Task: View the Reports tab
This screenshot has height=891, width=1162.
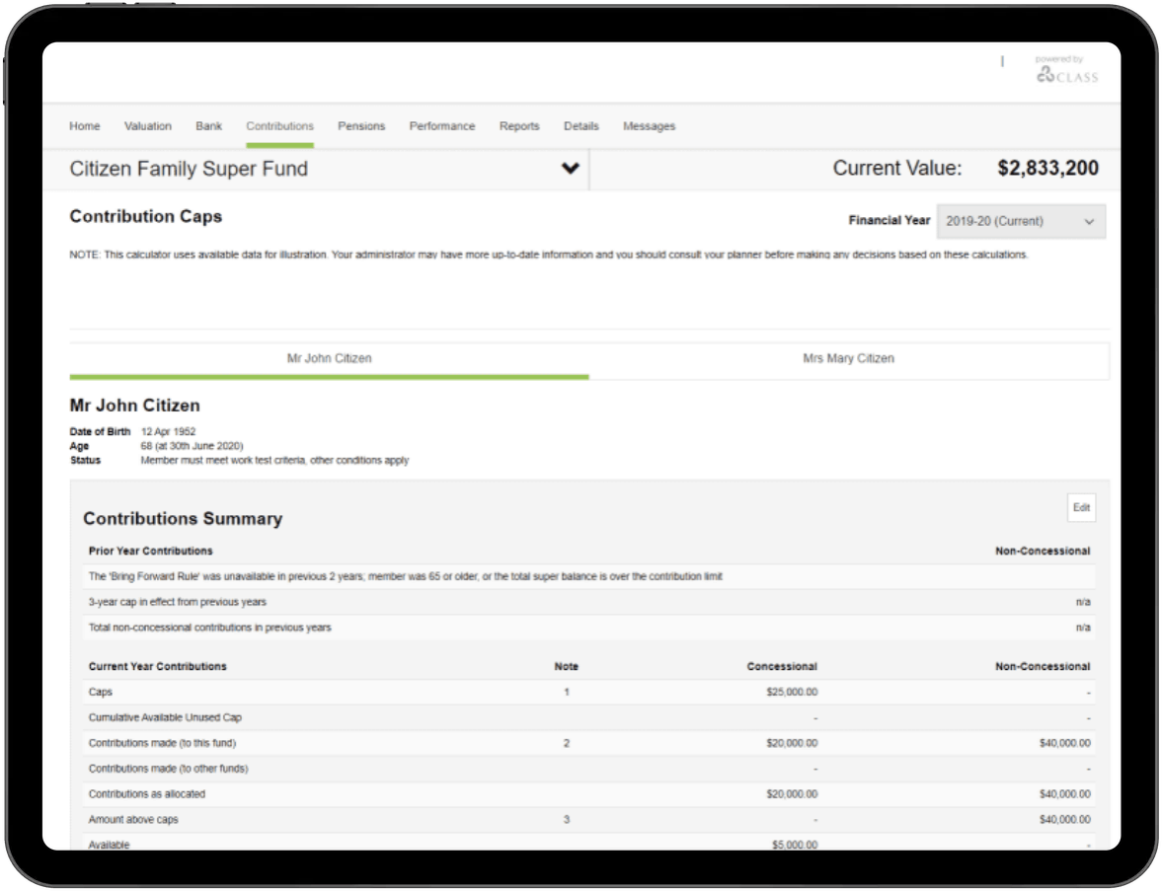Action: coord(519,126)
